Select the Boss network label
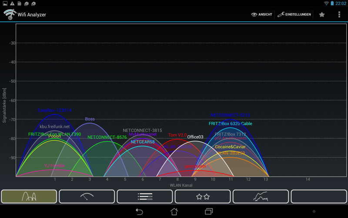Image resolution: width=348 pixels, height=218 pixels. 90,119
